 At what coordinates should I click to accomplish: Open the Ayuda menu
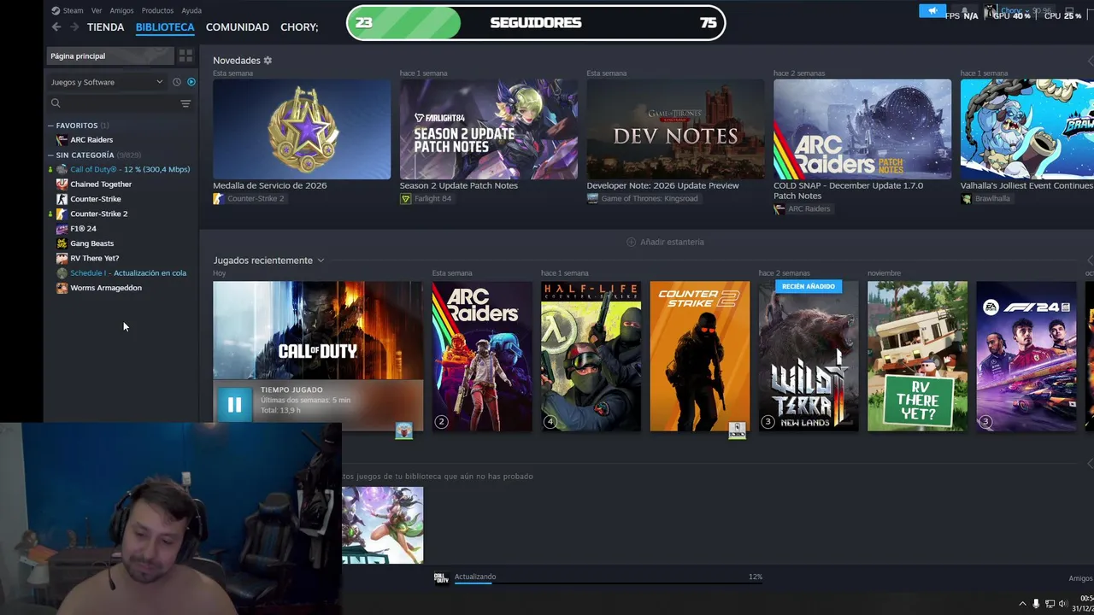[191, 10]
